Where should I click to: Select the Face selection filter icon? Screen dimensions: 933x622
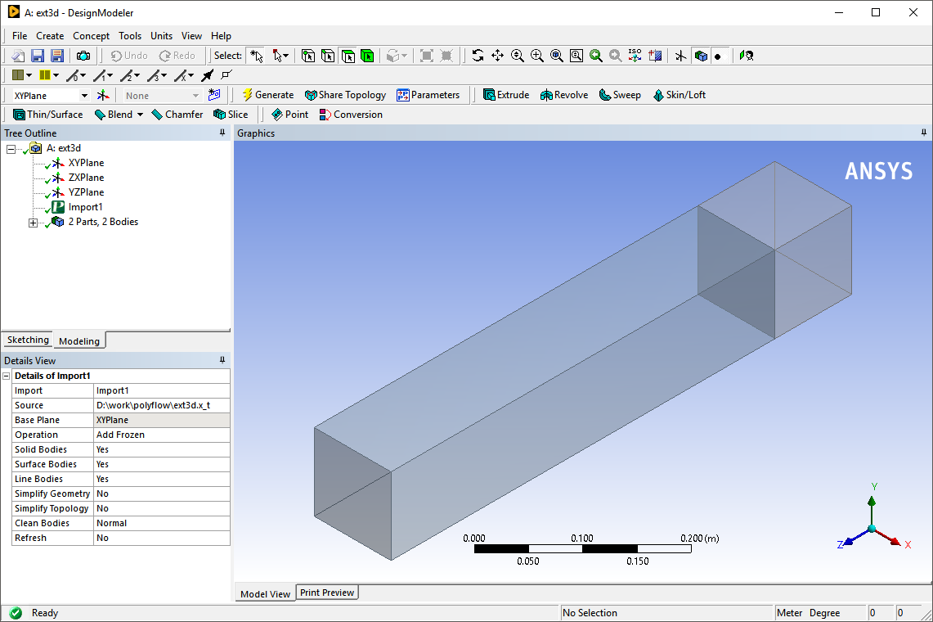[348, 56]
